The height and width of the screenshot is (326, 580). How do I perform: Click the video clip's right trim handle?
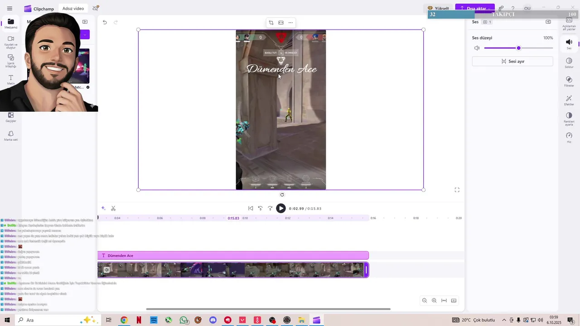(x=366, y=270)
